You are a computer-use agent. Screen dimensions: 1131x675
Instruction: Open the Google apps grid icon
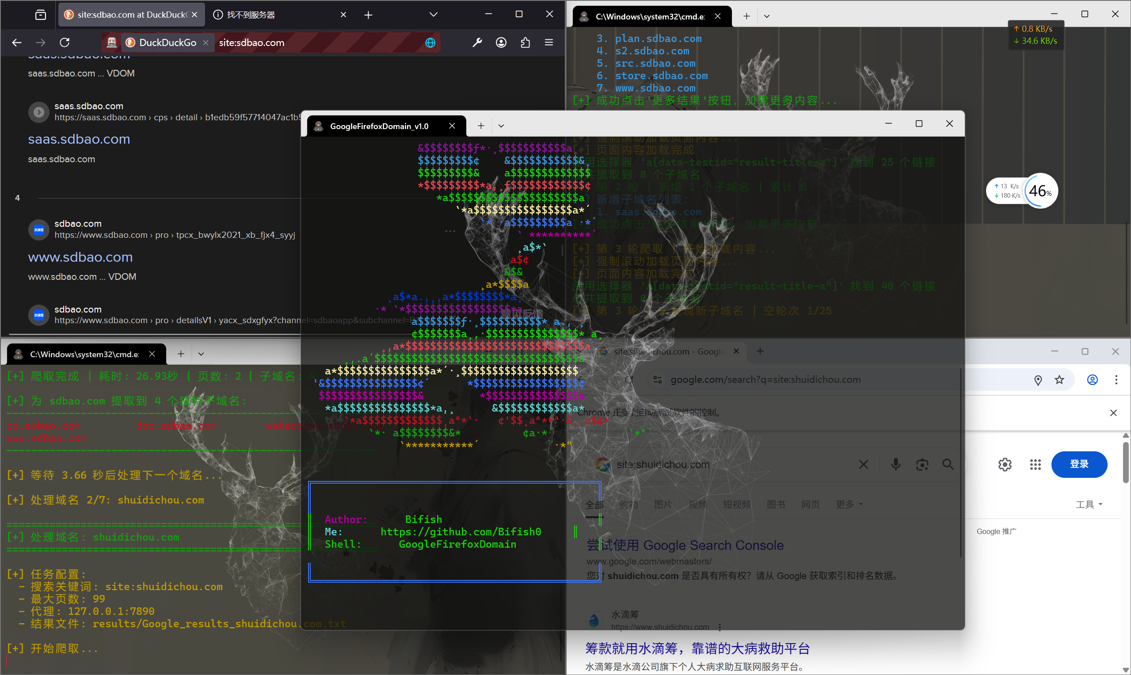(x=1036, y=465)
